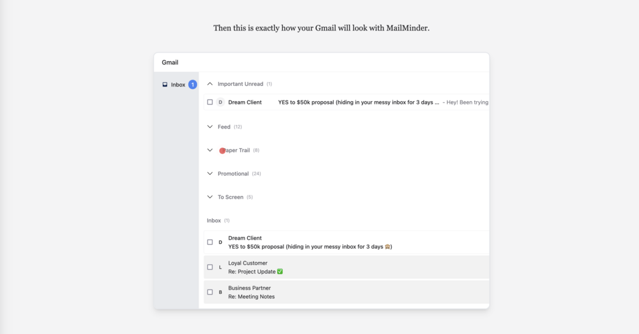Select the Loyal Customer email checkbox

(210, 267)
